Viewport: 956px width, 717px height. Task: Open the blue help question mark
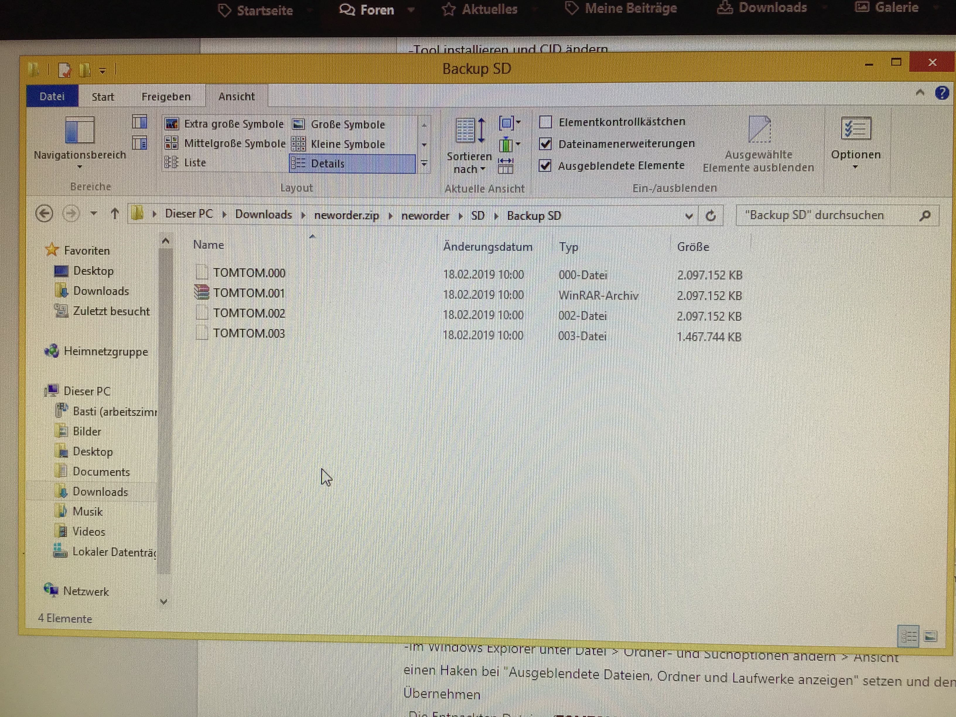(941, 93)
